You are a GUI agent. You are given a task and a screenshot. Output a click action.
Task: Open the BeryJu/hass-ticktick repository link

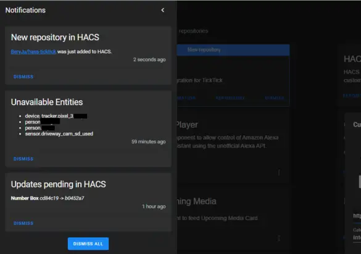[33, 52]
